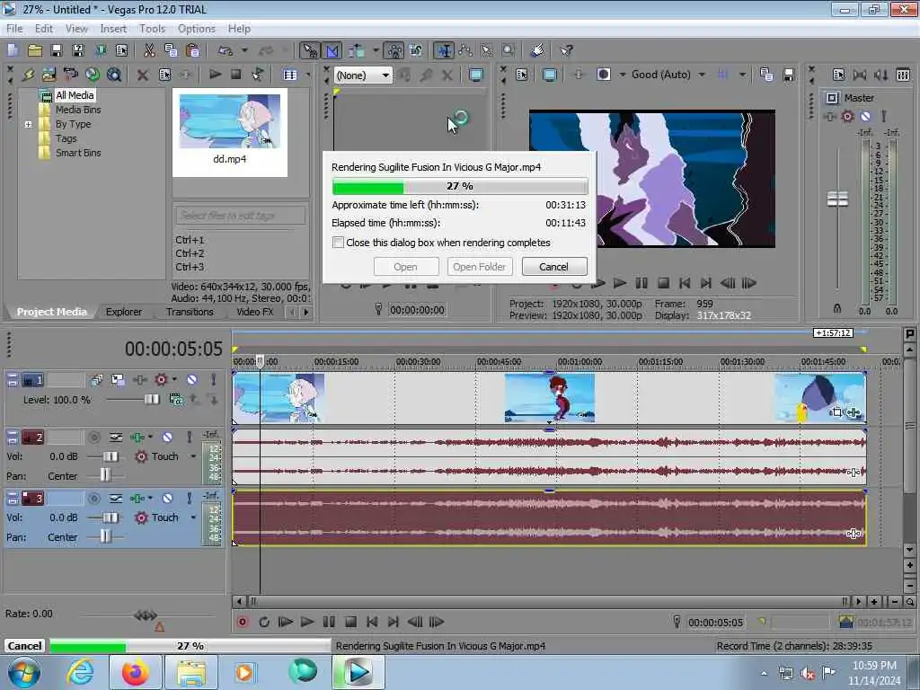920x690 pixels.
Task: Open track 2 Touch automation dropdown
Action: [x=193, y=456]
